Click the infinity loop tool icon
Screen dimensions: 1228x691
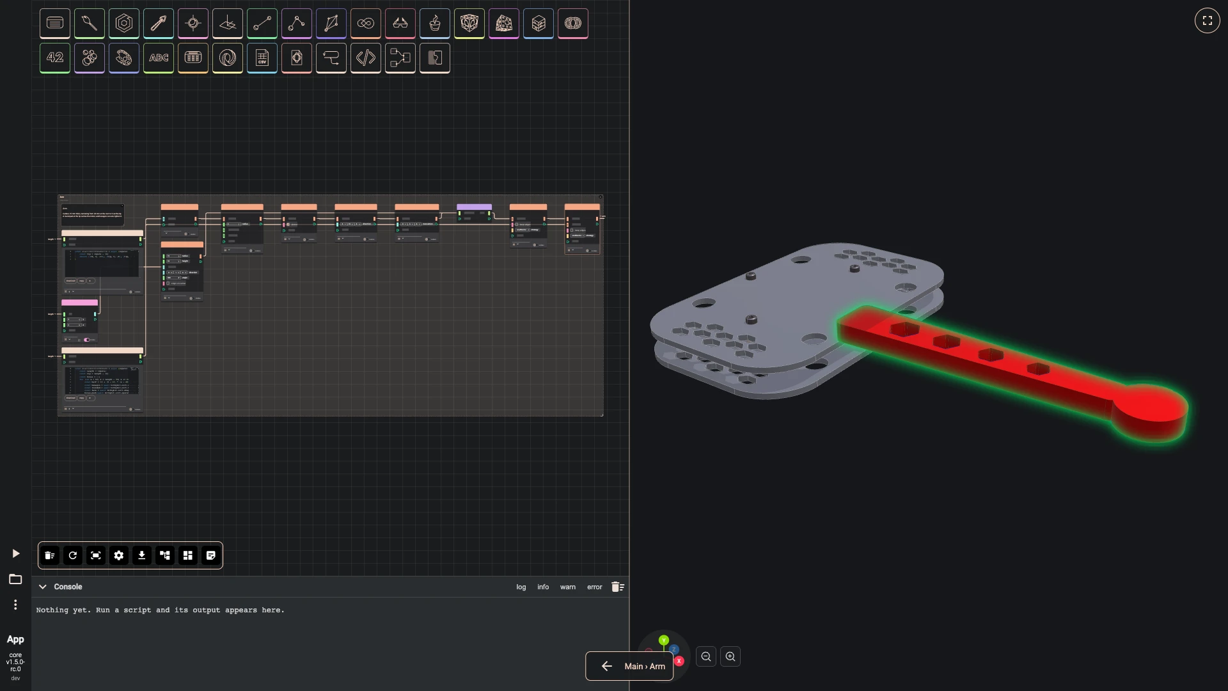[366, 24]
